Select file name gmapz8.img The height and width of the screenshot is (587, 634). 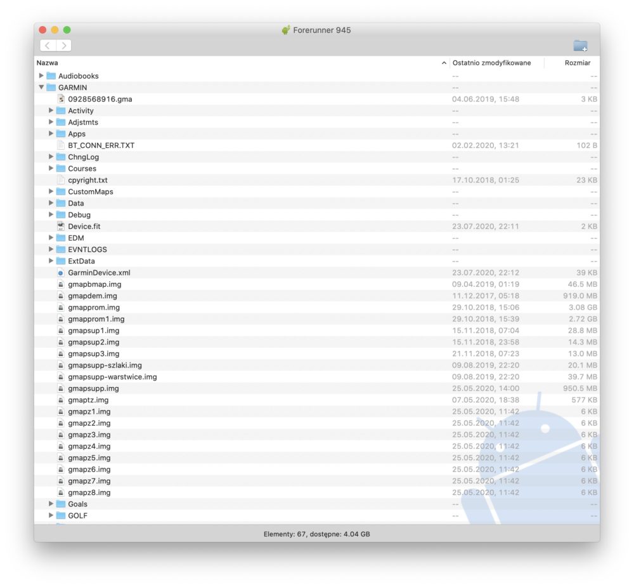pos(89,492)
